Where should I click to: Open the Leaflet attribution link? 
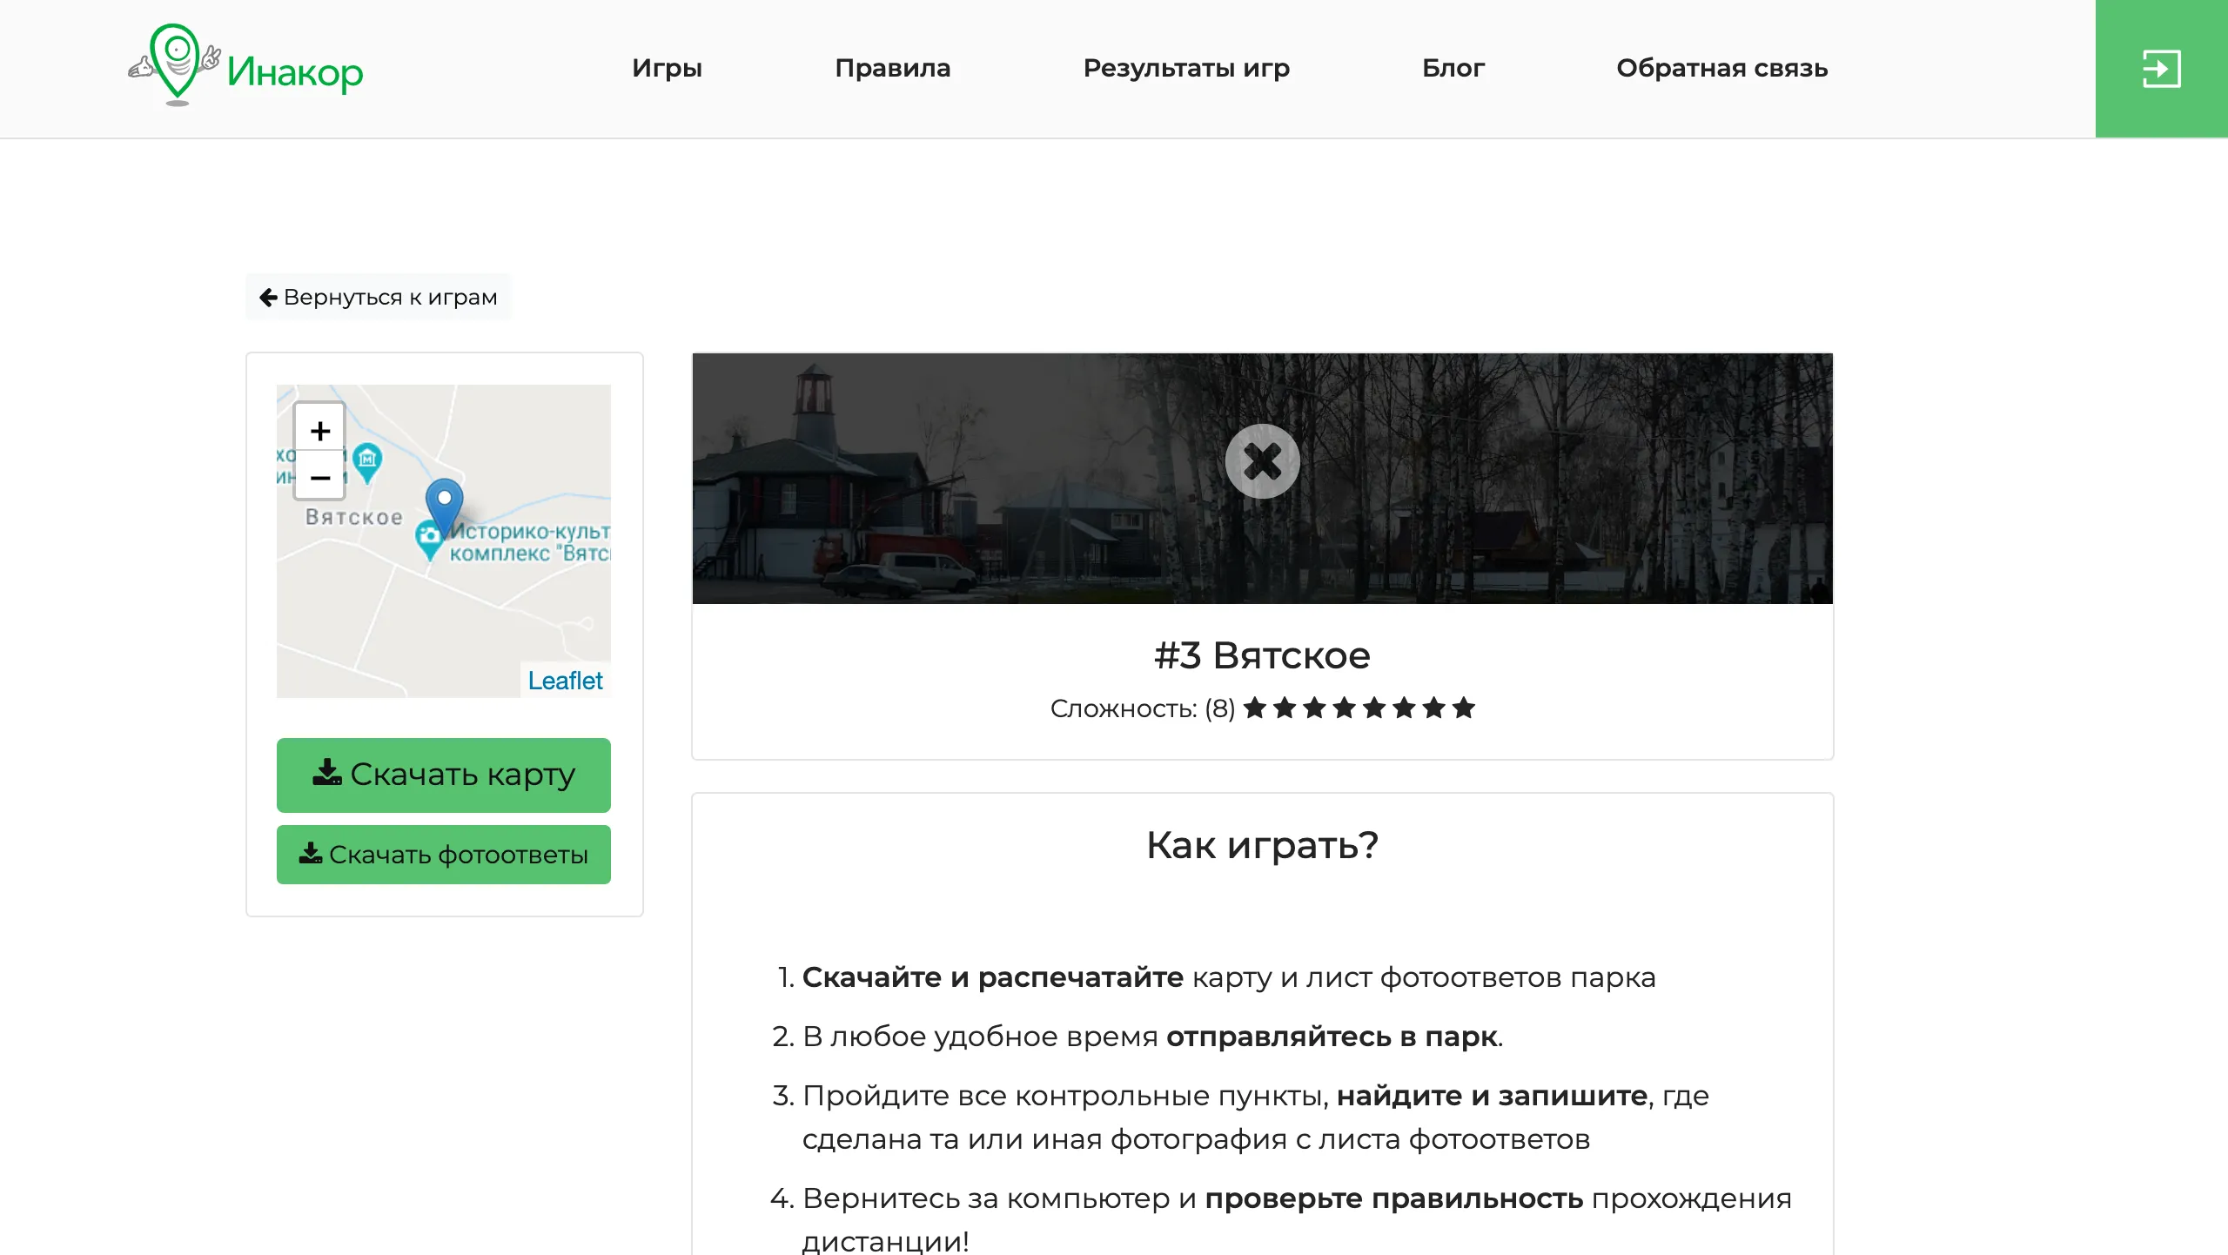pyautogui.click(x=565, y=680)
